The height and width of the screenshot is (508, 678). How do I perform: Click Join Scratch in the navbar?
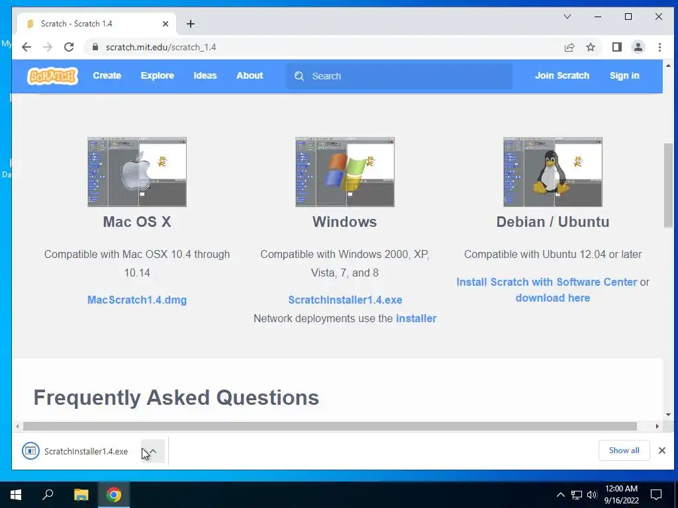(x=562, y=75)
